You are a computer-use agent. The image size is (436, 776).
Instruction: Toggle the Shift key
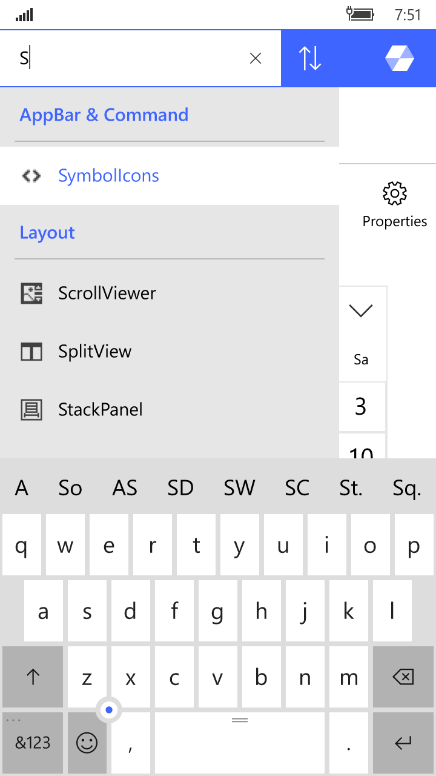(33, 677)
